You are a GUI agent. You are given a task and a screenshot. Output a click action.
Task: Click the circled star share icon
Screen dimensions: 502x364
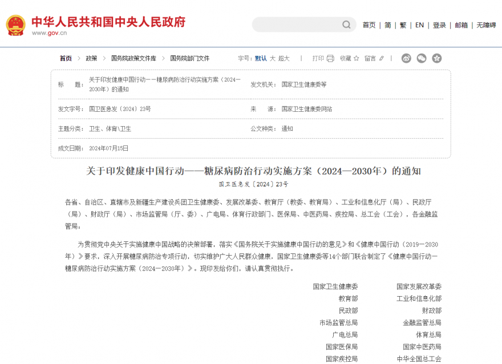[x=437, y=58]
